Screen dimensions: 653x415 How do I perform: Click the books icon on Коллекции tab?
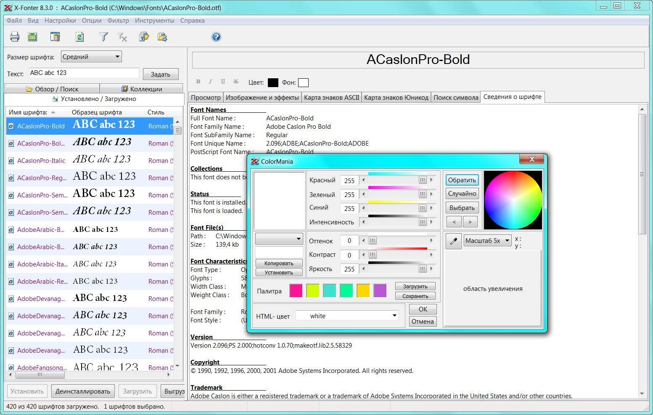click(x=124, y=89)
